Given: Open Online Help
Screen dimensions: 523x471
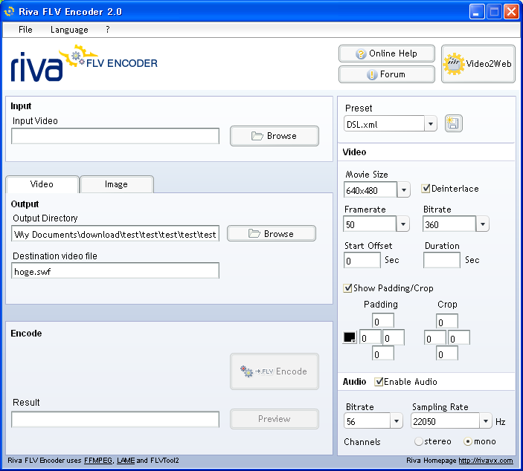Looking at the screenshot, I should [387, 53].
